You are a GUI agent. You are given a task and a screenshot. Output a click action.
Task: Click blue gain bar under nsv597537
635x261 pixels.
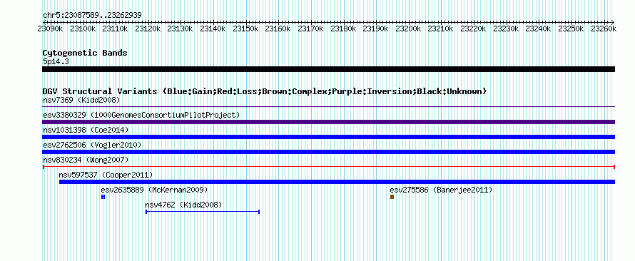[337, 182]
